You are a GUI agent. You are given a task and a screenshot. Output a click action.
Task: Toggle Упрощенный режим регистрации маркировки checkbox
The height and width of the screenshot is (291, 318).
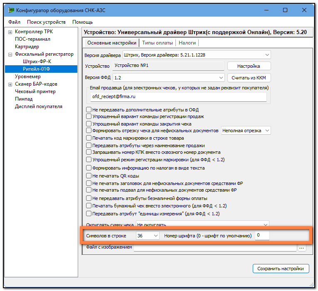coord(89,160)
